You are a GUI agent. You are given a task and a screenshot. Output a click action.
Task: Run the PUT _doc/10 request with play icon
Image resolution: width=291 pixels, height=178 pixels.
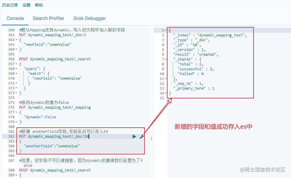(x=134, y=136)
